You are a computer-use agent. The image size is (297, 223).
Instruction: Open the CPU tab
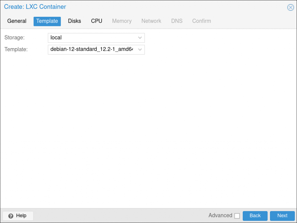coord(97,21)
